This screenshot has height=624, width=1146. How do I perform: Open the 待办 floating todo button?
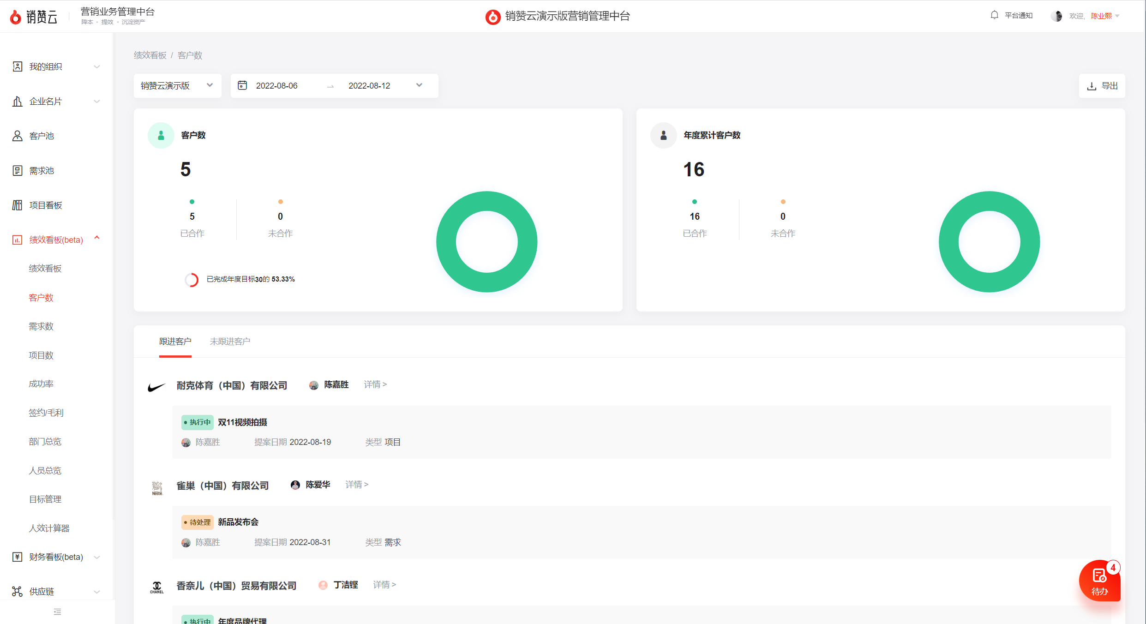tap(1100, 581)
